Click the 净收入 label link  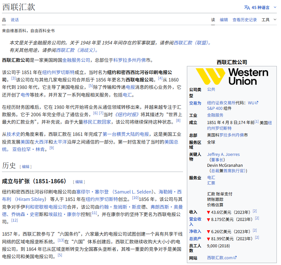coord(195,232)
